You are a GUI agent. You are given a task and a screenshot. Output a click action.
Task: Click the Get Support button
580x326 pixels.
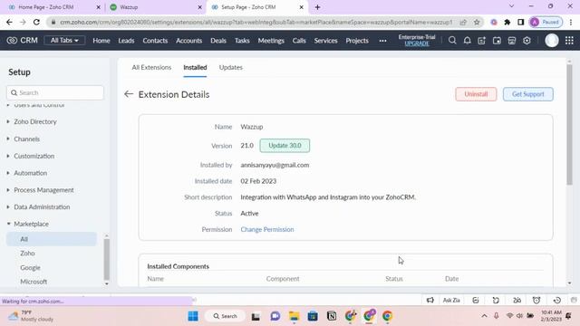(527, 94)
